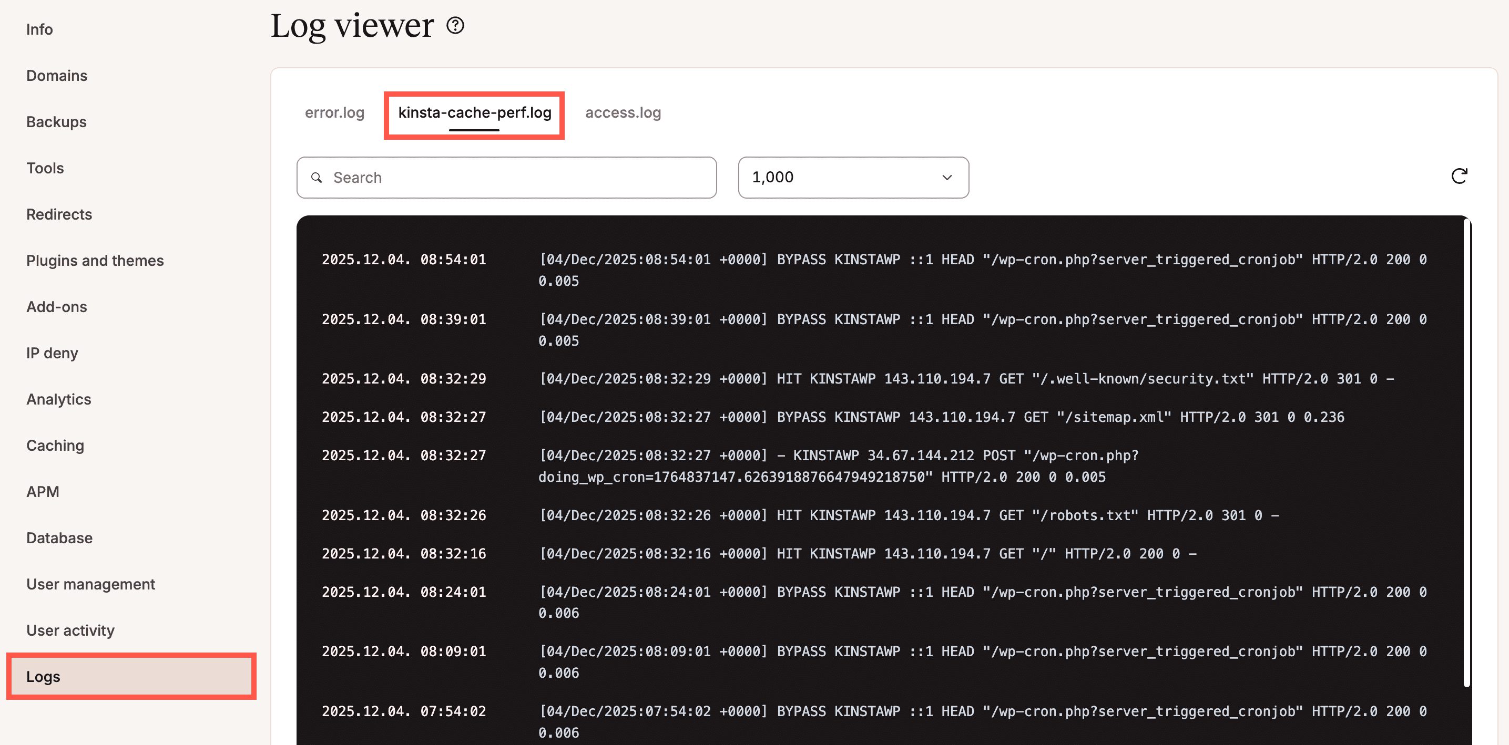Select the kinsta-cache-perf.log tab

(474, 113)
